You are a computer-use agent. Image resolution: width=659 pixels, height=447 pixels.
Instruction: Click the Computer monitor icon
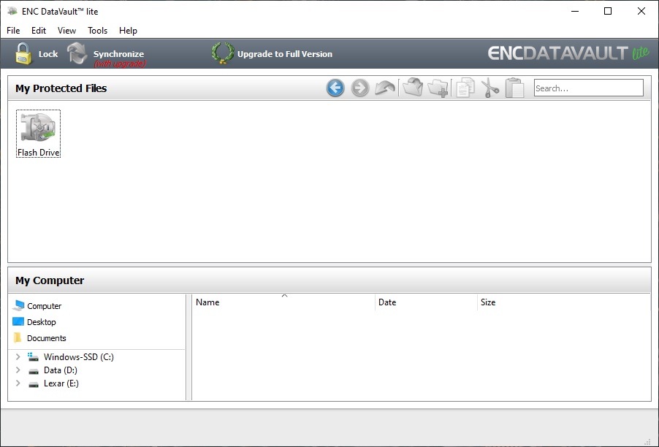coord(18,305)
